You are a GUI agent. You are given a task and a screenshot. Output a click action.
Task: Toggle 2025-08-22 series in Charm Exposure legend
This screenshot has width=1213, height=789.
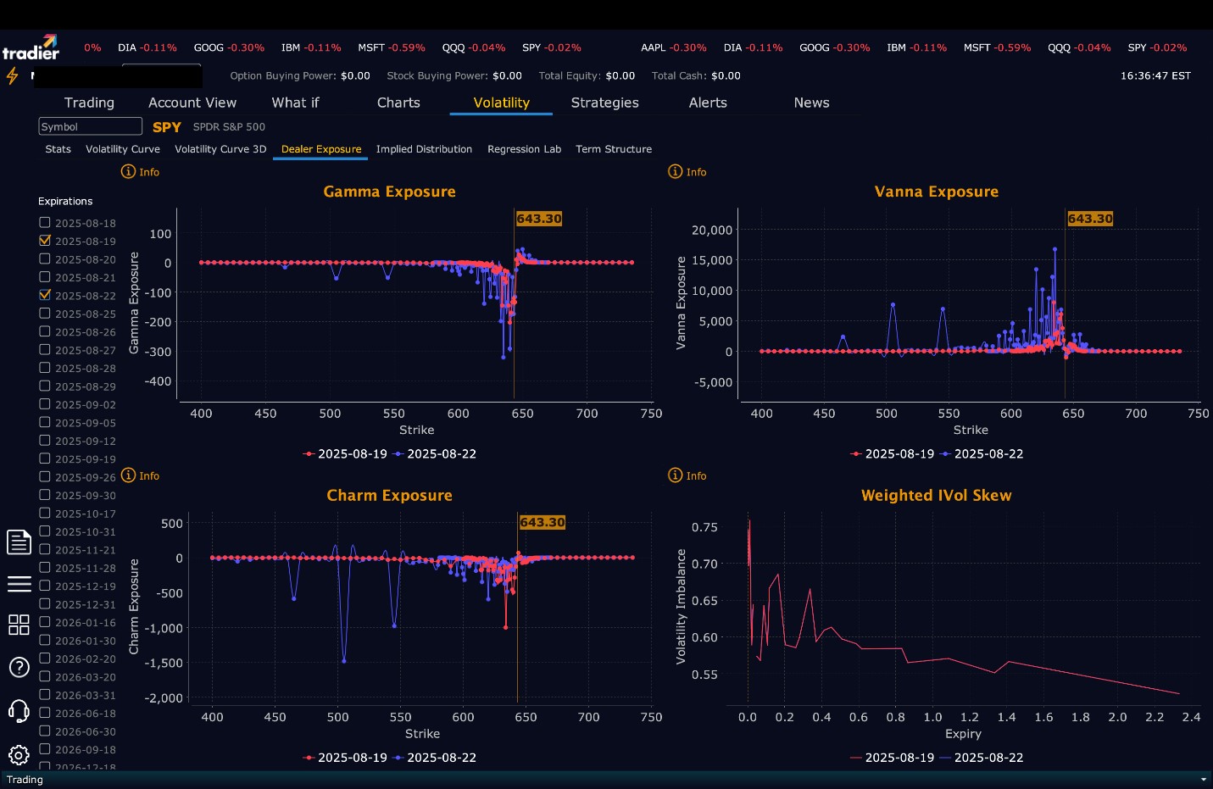(x=435, y=758)
